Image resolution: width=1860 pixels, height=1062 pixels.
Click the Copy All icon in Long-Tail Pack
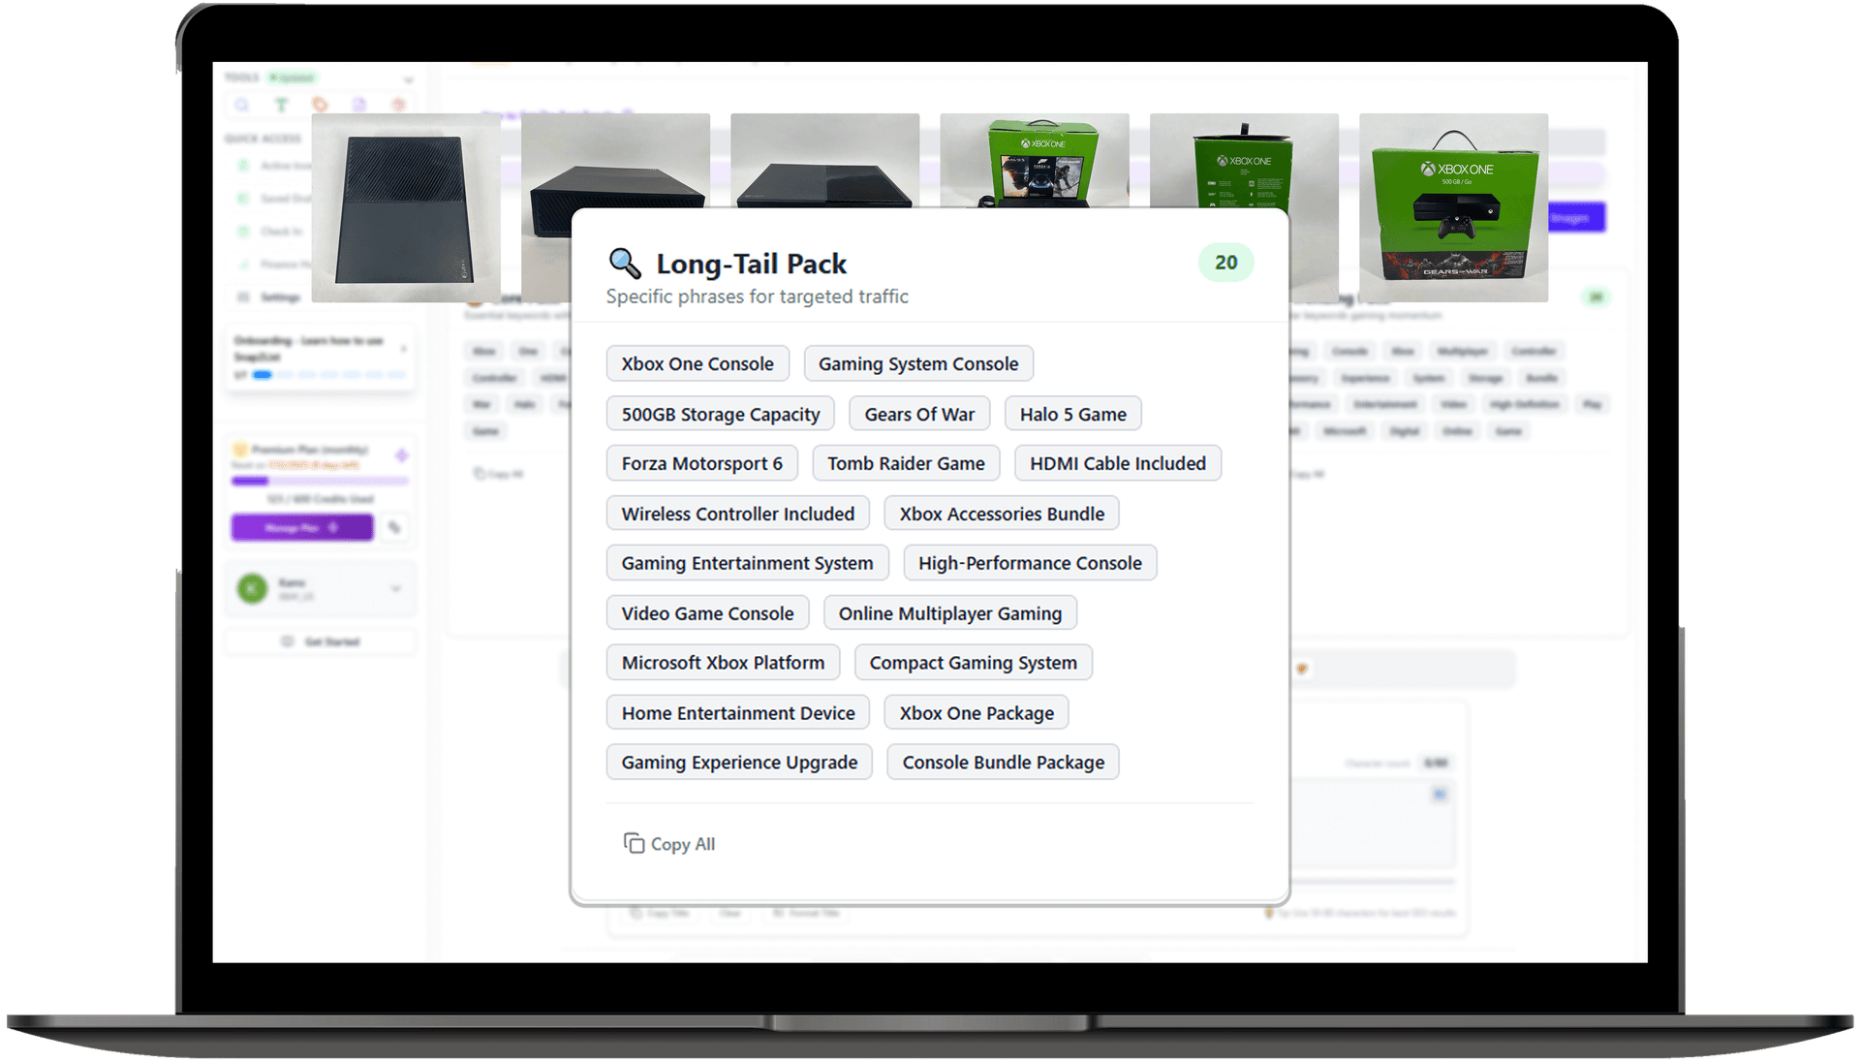[x=634, y=843]
